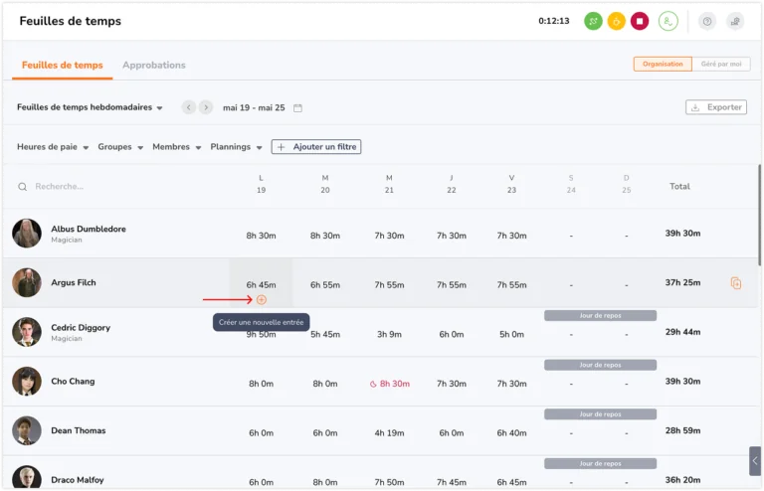Open the help question mark icon

click(707, 21)
